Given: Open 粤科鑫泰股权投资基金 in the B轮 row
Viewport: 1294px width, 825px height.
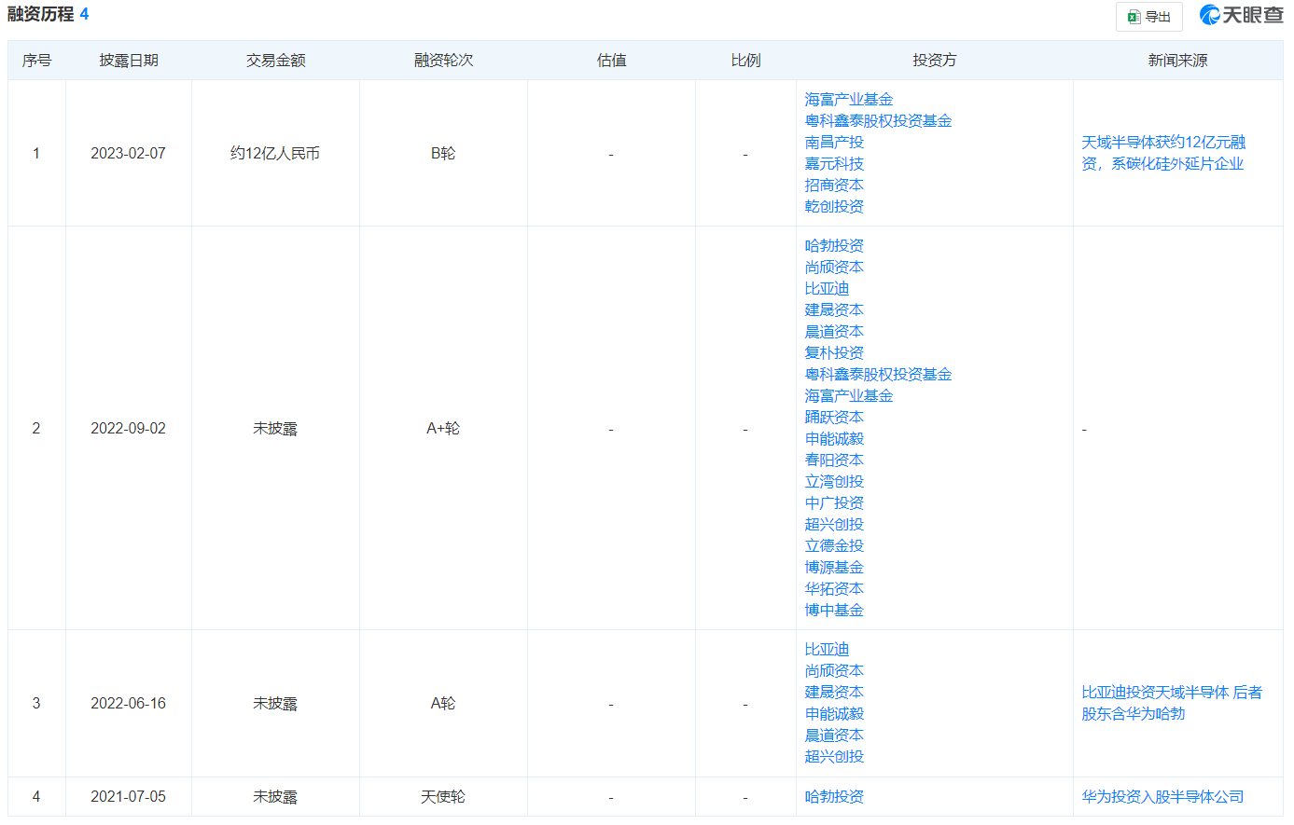Looking at the screenshot, I should coord(878,121).
